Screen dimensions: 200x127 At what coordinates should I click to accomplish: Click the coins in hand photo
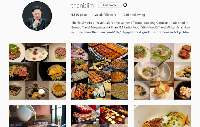(x=80, y=51)
